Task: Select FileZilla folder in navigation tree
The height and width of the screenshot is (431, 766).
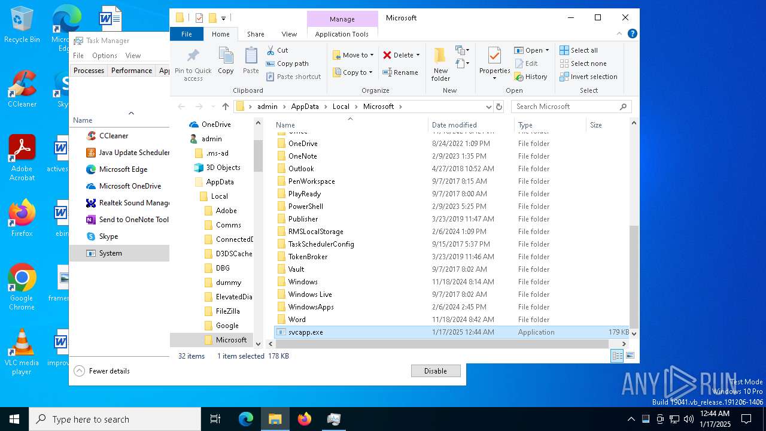Action: click(227, 311)
